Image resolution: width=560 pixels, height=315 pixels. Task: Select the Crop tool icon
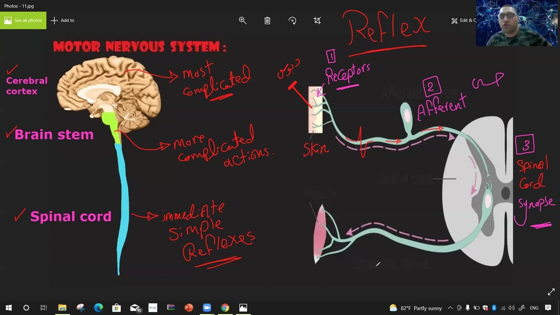pos(317,21)
